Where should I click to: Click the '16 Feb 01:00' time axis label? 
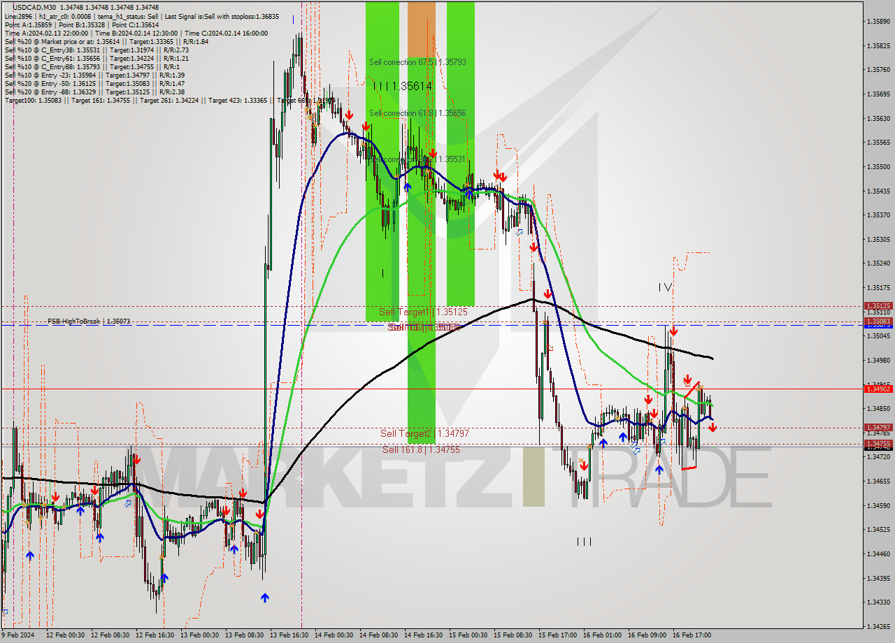[x=602, y=635]
